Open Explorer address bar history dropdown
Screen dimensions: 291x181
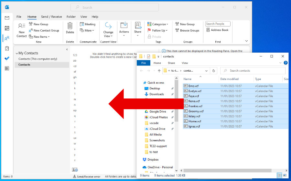coord(206,71)
